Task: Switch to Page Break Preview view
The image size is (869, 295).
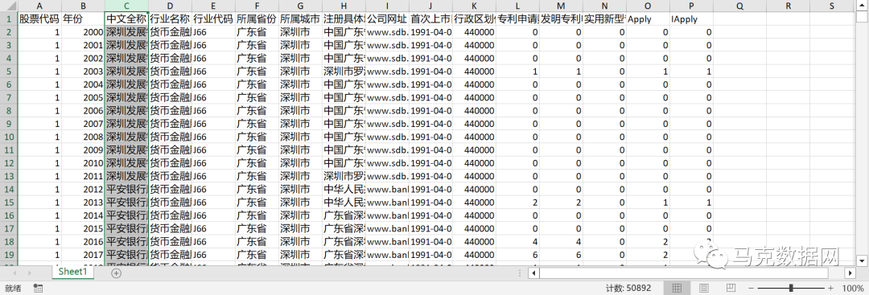Action: (731, 289)
